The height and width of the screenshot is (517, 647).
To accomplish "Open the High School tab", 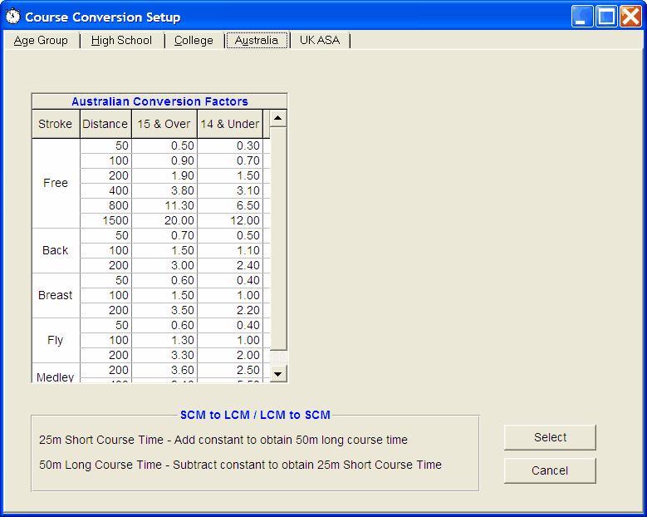I will click(x=121, y=40).
